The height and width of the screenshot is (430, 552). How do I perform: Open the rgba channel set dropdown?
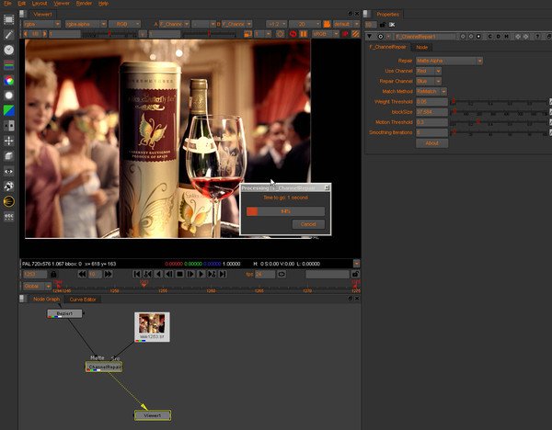pos(42,24)
